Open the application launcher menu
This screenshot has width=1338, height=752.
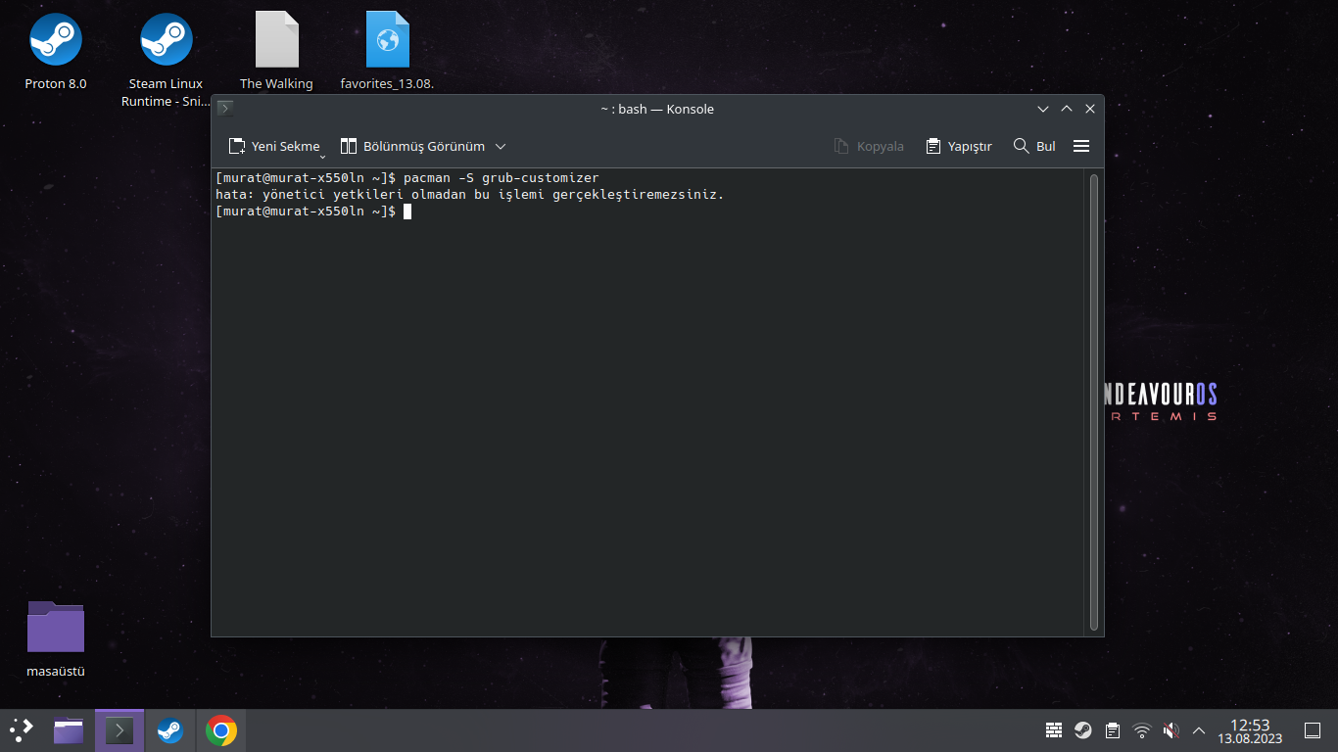(x=19, y=729)
